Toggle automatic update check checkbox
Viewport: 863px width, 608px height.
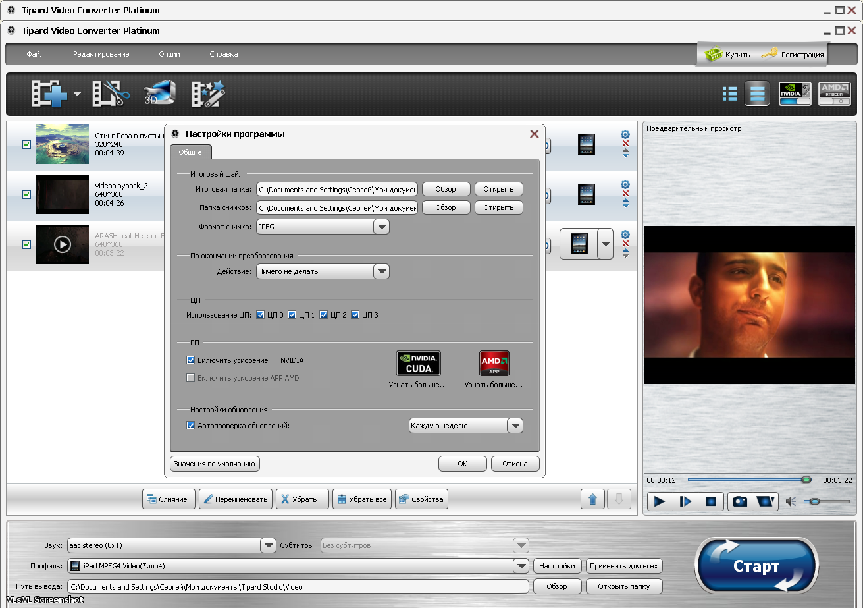click(x=191, y=426)
